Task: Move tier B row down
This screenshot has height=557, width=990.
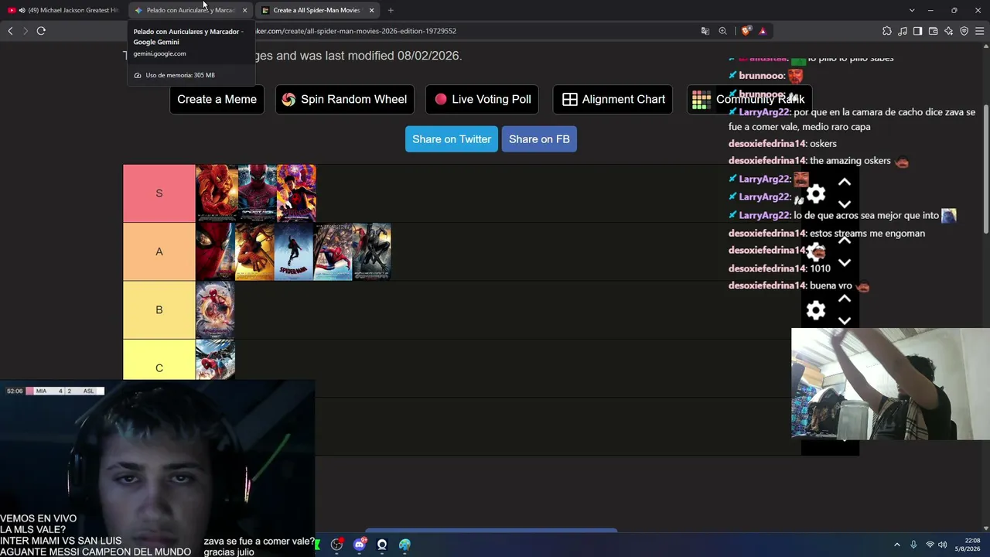Action: pos(845,320)
